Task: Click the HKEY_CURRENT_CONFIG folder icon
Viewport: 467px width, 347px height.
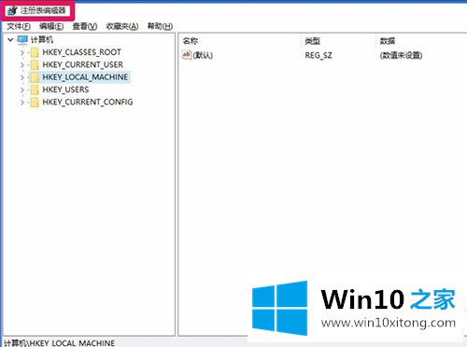Action: click(x=35, y=103)
